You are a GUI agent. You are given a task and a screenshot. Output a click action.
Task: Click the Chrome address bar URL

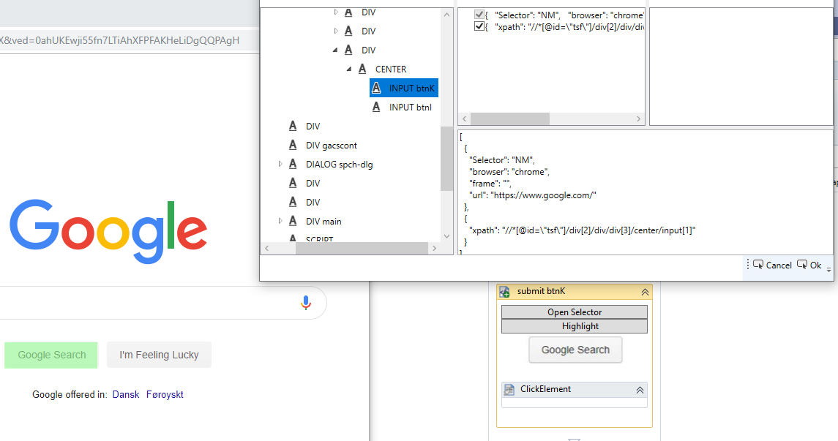(x=120, y=40)
